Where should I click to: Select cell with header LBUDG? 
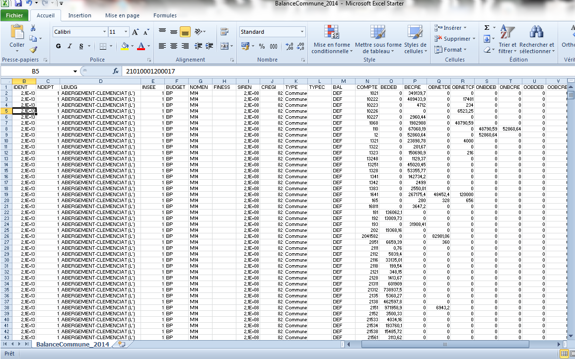(100, 87)
